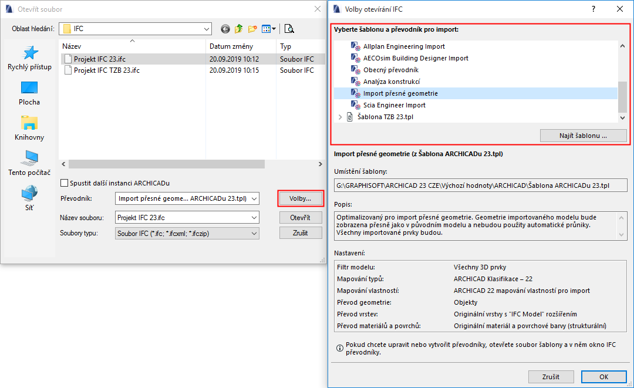Select the Šablona TZB 23.tpl template
634x388 pixels.
385,117
